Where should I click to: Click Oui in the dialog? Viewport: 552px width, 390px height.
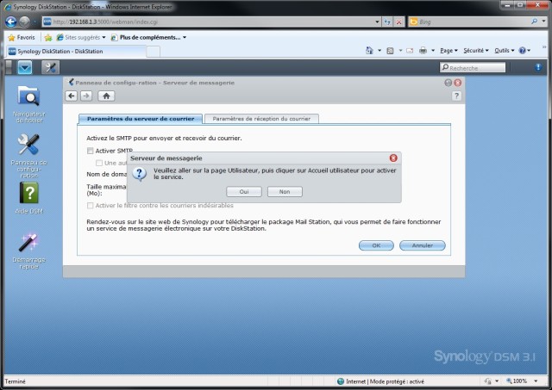coord(244,191)
